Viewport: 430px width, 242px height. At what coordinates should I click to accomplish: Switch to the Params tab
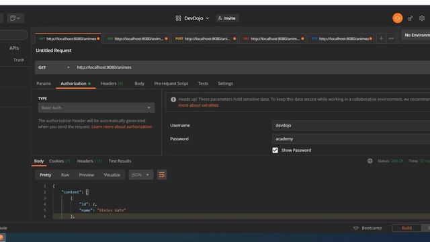[44, 83]
